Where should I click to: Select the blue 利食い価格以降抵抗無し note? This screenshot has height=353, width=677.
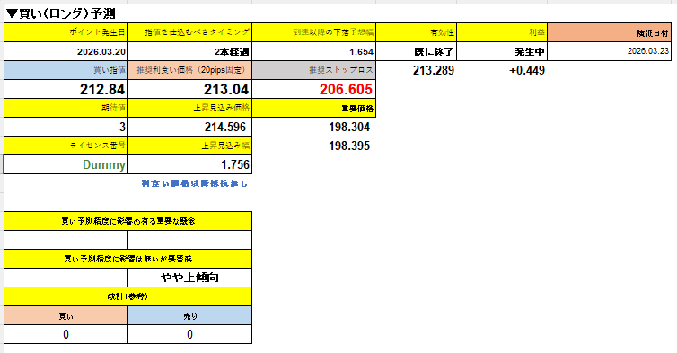tap(194, 183)
